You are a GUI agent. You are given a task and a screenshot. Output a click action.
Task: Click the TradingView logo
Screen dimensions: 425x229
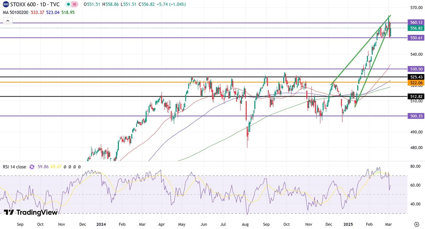pos(31,212)
